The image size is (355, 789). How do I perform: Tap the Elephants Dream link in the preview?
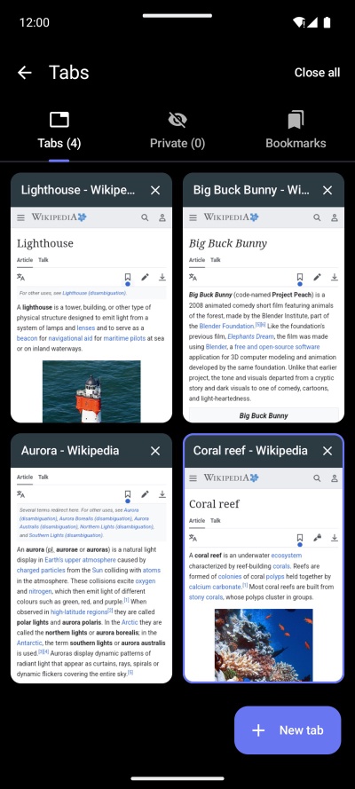click(x=250, y=336)
